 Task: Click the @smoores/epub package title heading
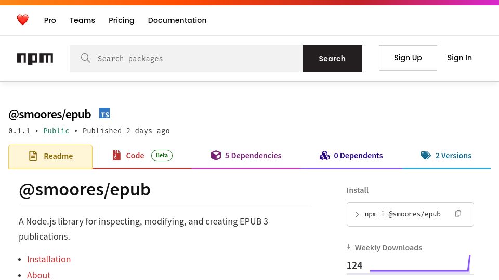(x=50, y=114)
